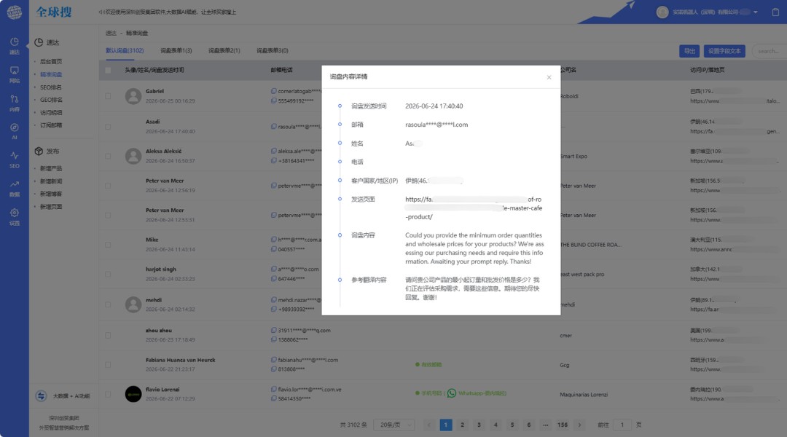Open 新增博客 in the side menu

tap(51, 194)
